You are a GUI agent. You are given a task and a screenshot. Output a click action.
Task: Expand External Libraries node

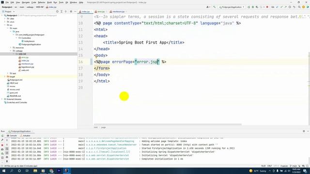pyautogui.click(x=2, y=99)
